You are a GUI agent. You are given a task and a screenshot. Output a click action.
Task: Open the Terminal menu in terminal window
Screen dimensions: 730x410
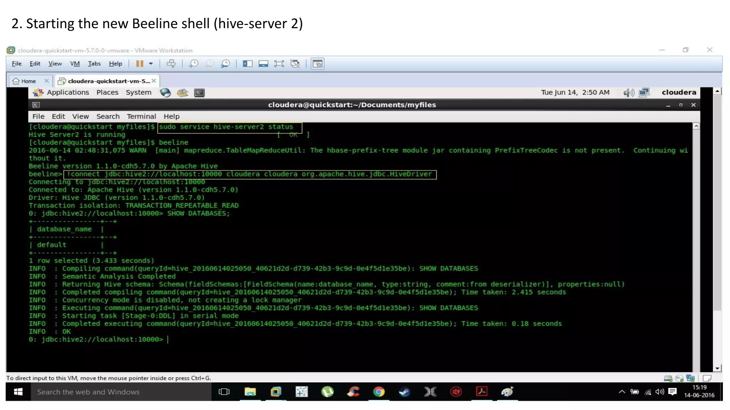[142, 116]
